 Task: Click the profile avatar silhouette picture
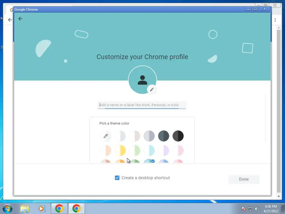(142, 80)
